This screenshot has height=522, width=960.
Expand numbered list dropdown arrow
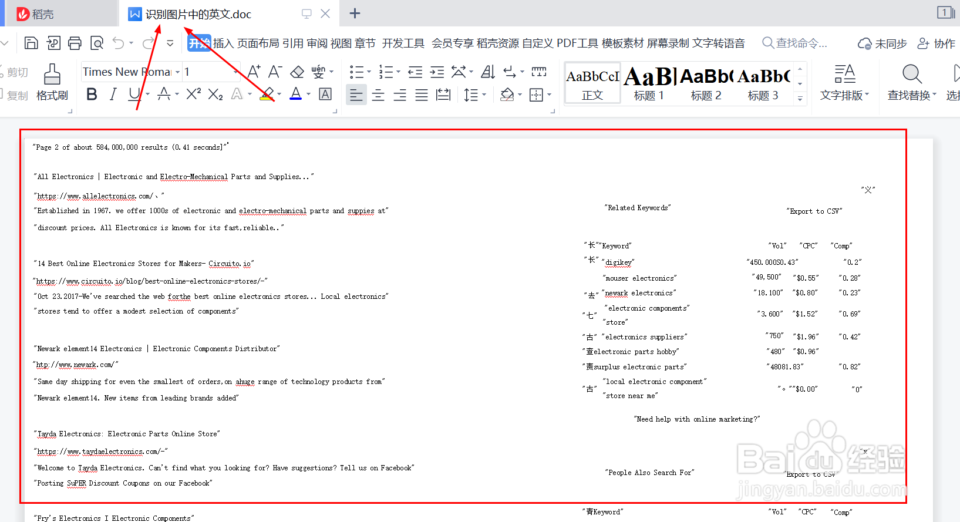click(x=398, y=72)
